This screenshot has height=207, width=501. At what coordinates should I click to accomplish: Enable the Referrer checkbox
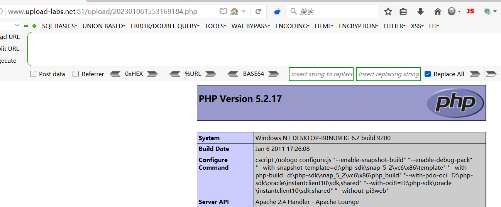[x=76, y=74]
